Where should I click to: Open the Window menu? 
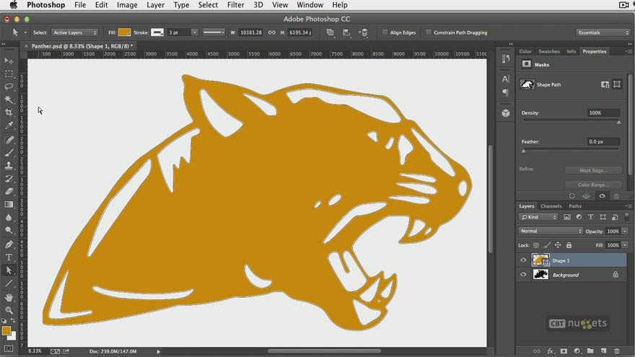(310, 5)
